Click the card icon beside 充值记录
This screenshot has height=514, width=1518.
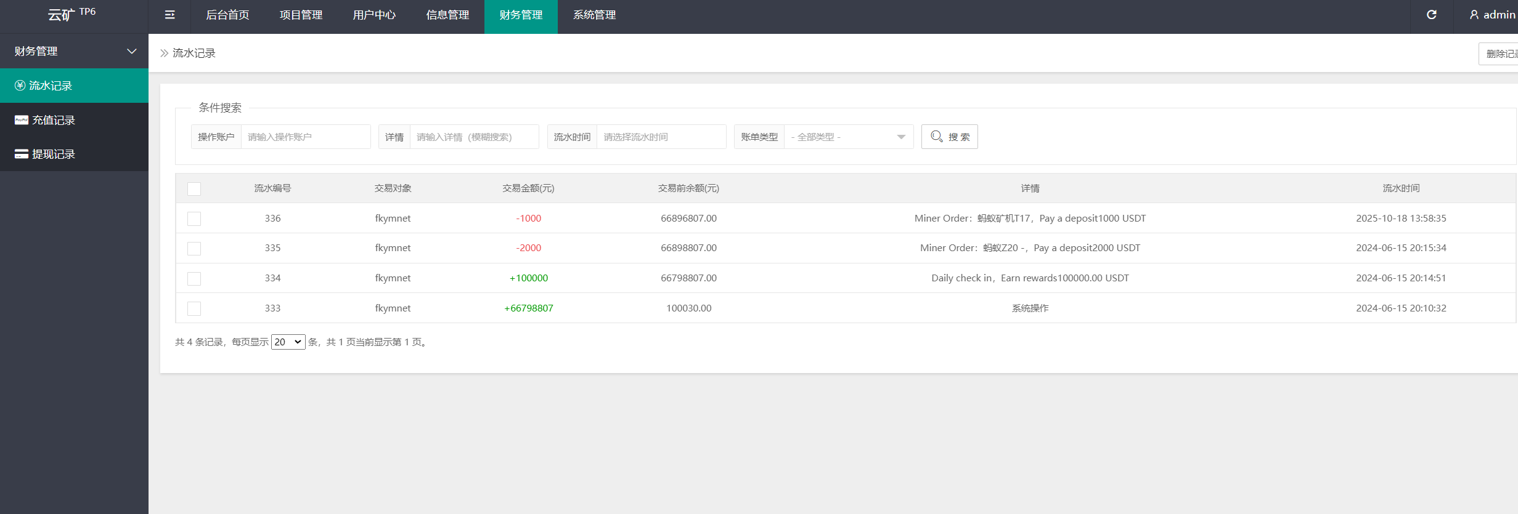[x=22, y=120]
